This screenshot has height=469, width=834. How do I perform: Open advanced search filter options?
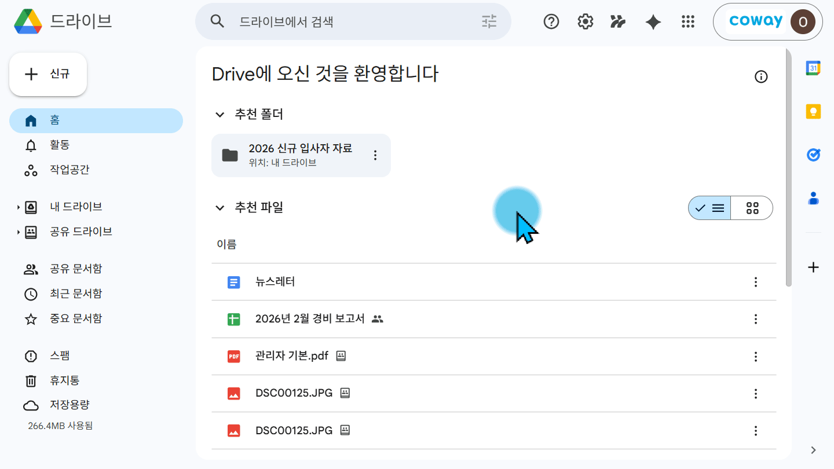[x=489, y=22]
